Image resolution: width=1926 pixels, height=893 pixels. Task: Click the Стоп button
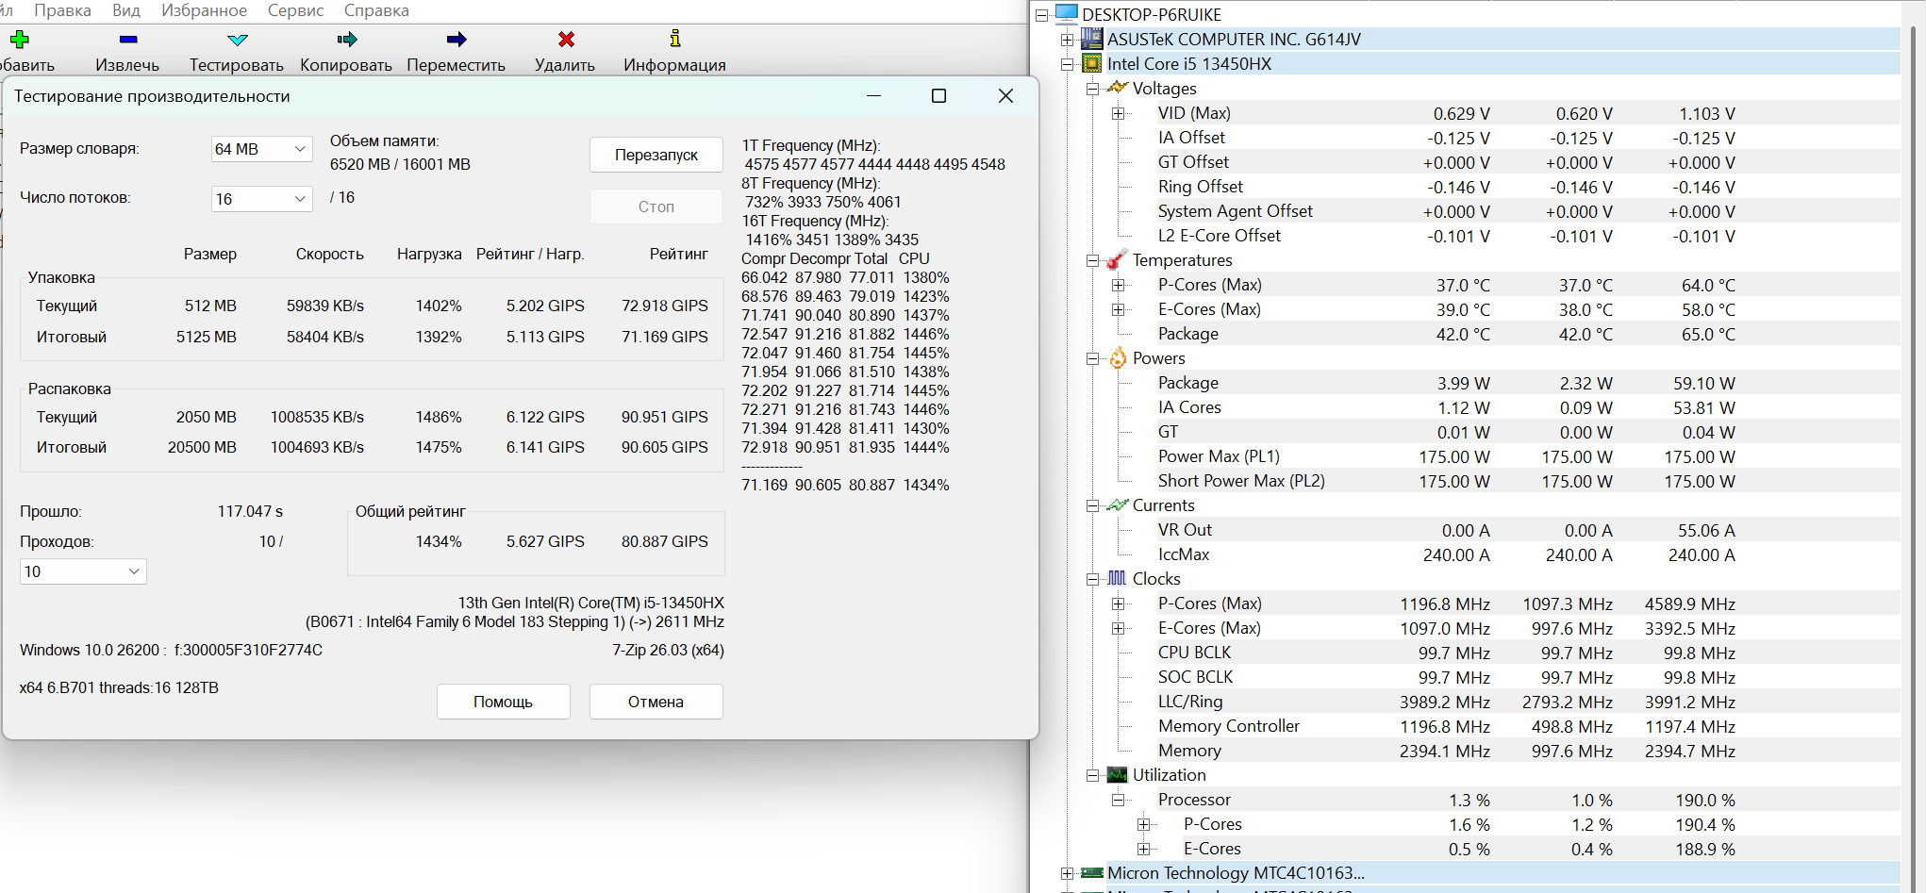(x=656, y=207)
